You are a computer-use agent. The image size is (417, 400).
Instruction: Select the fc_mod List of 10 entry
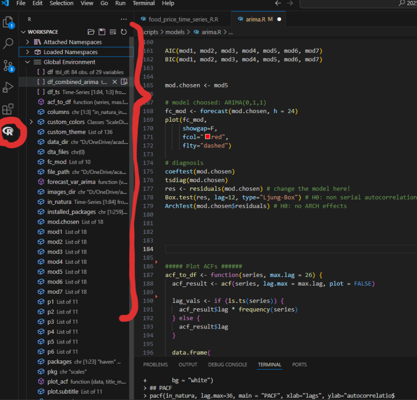(x=77, y=162)
